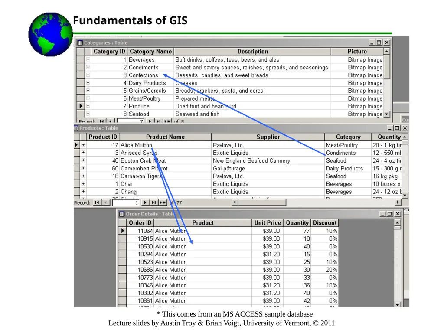Click the 'Camembert Pierrot' product cell

(x=165, y=168)
